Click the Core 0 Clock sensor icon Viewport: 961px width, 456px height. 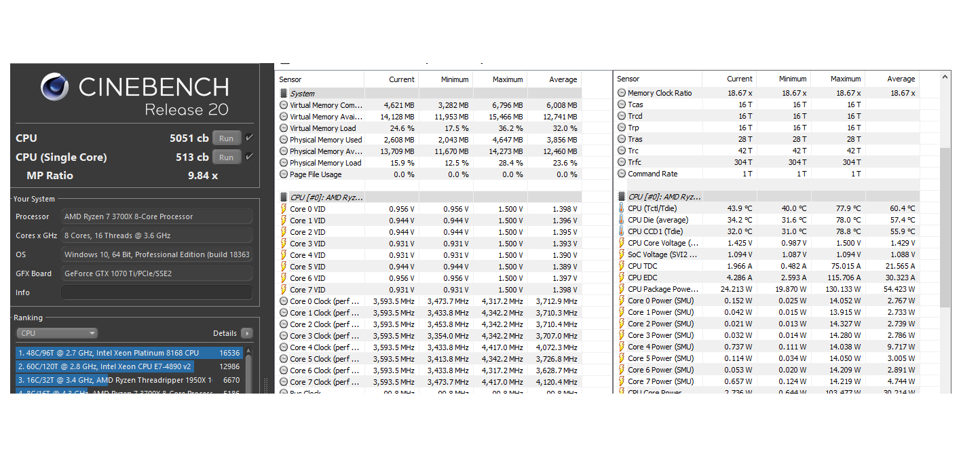tap(284, 301)
